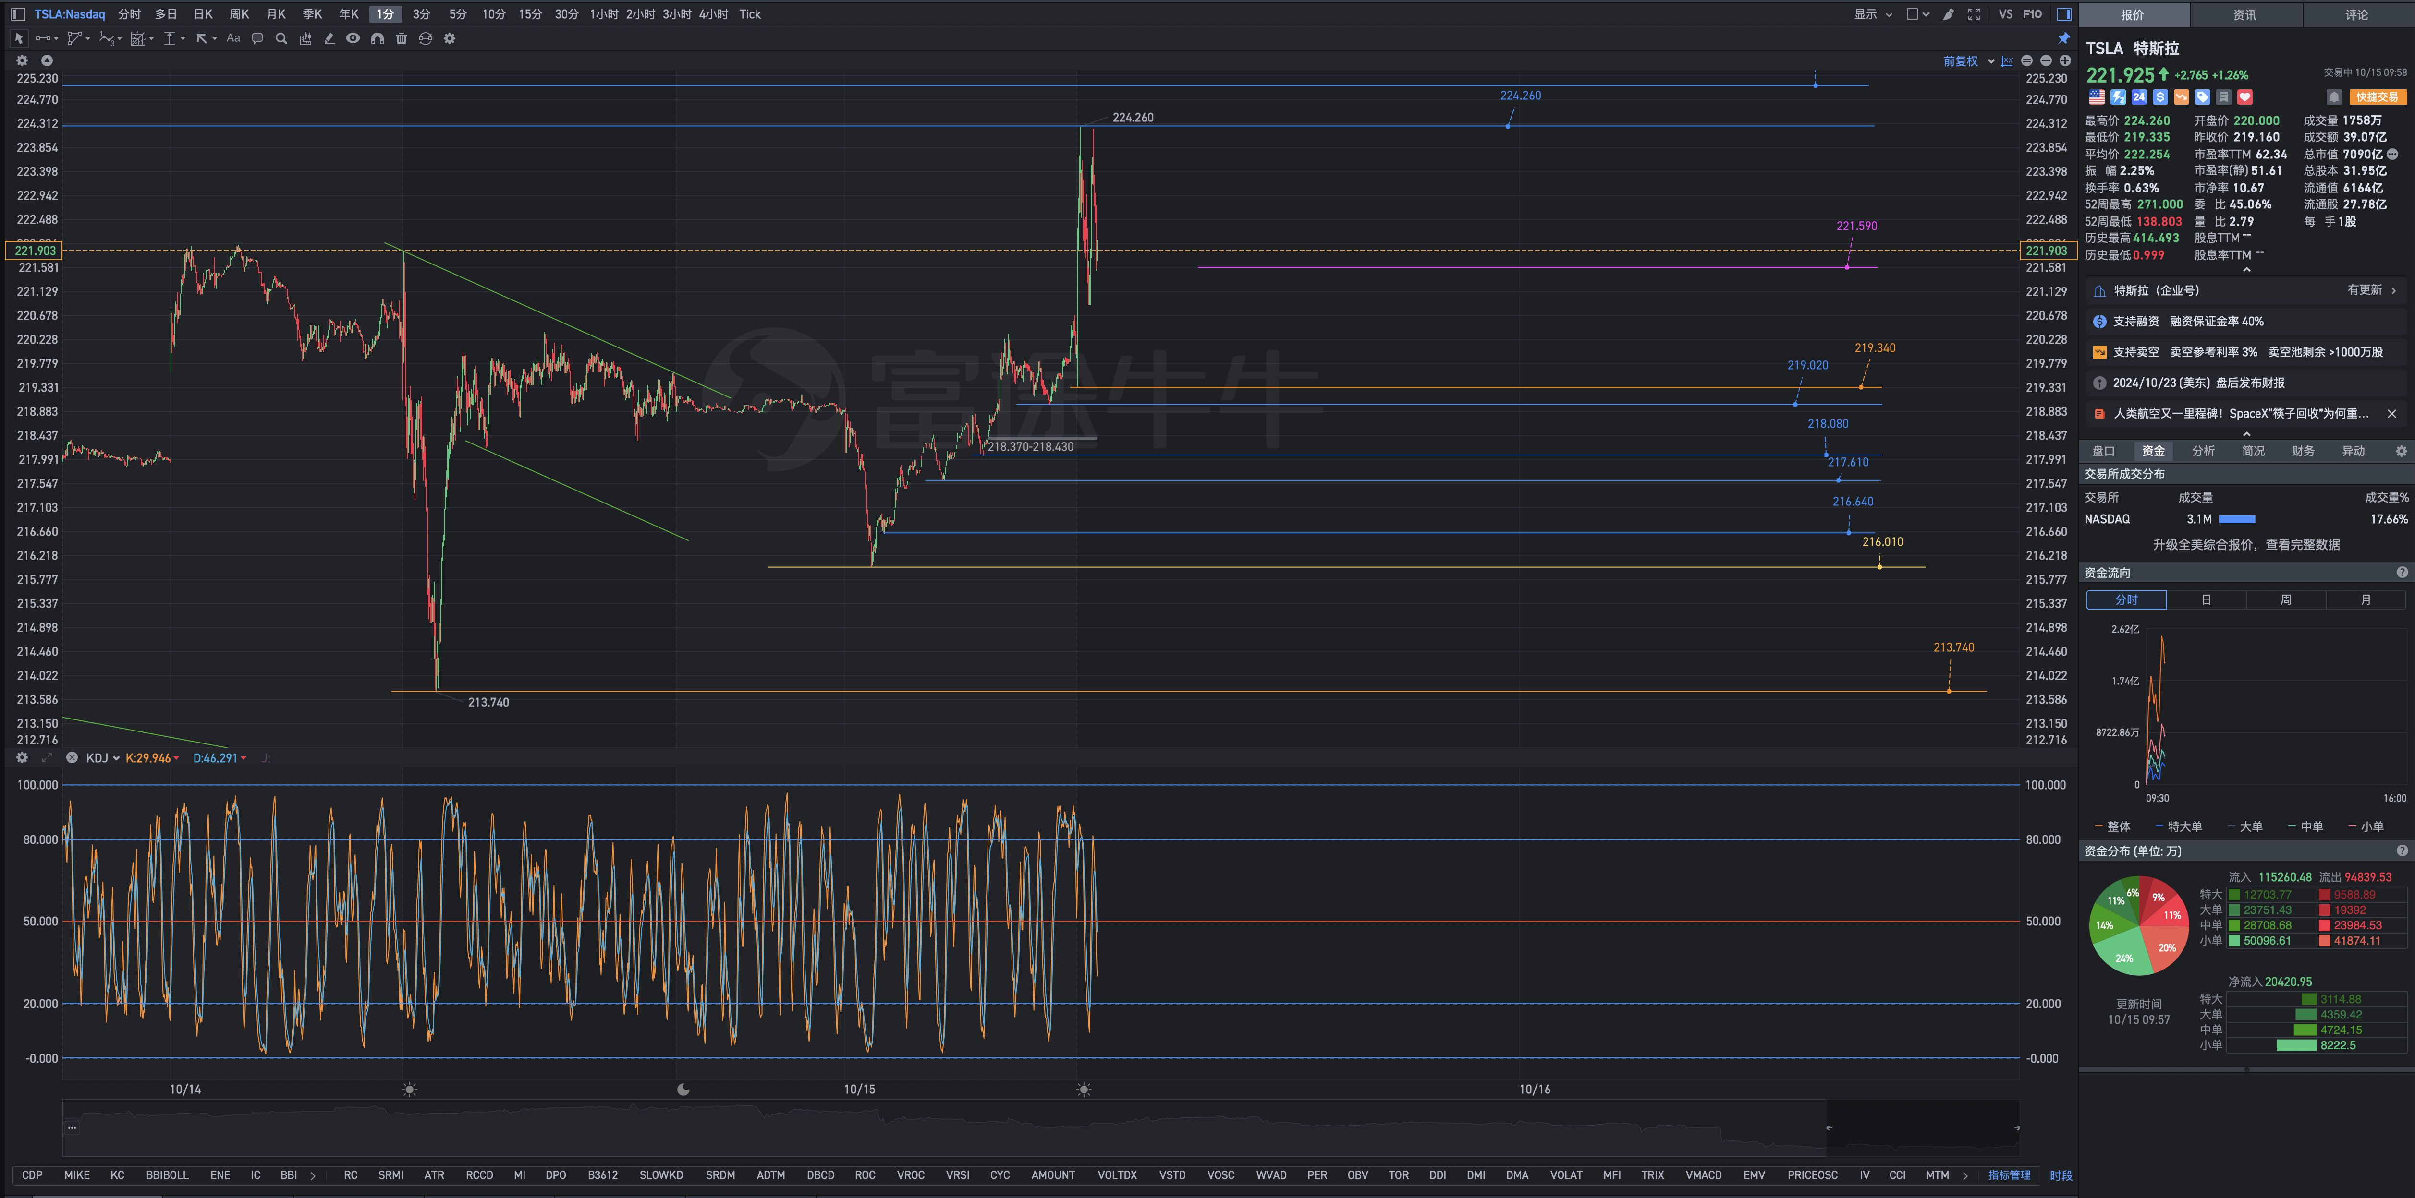Click the VS compare button
This screenshot has height=1198, width=2415.
(x=2005, y=14)
